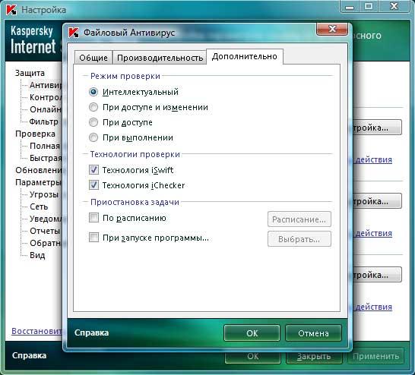Select the Быстрая scan tree item

tap(46, 158)
